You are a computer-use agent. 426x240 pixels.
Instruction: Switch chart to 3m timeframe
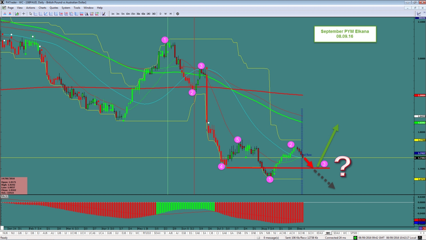click(x=118, y=14)
